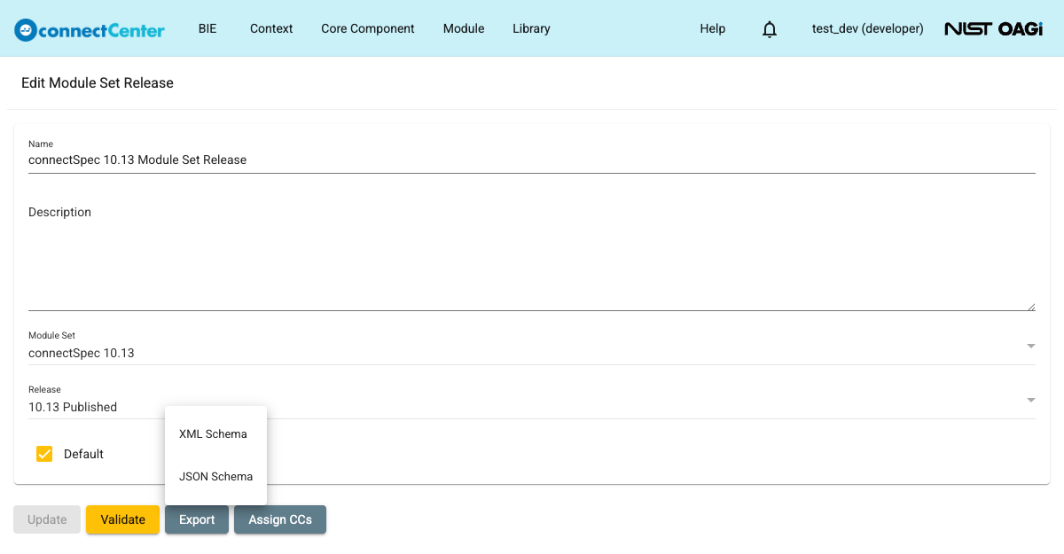Click the connectCenter logo

point(90,29)
